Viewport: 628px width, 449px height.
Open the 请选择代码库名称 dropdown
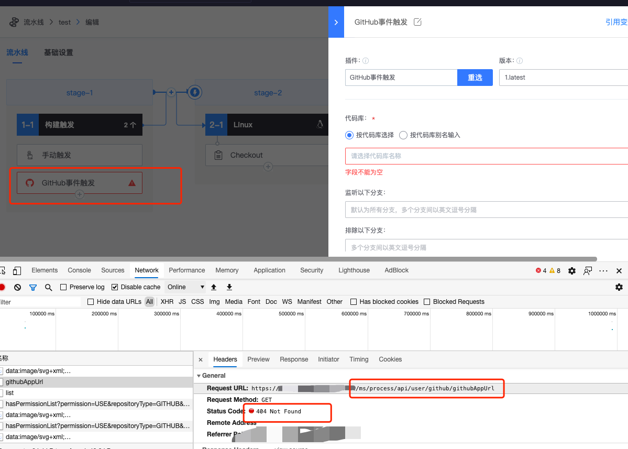point(487,156)
